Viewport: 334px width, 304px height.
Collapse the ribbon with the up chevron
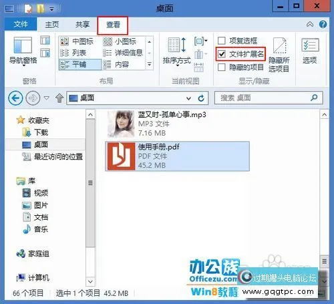310,24
